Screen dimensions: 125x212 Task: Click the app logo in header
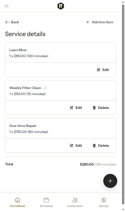pos(60,6)
